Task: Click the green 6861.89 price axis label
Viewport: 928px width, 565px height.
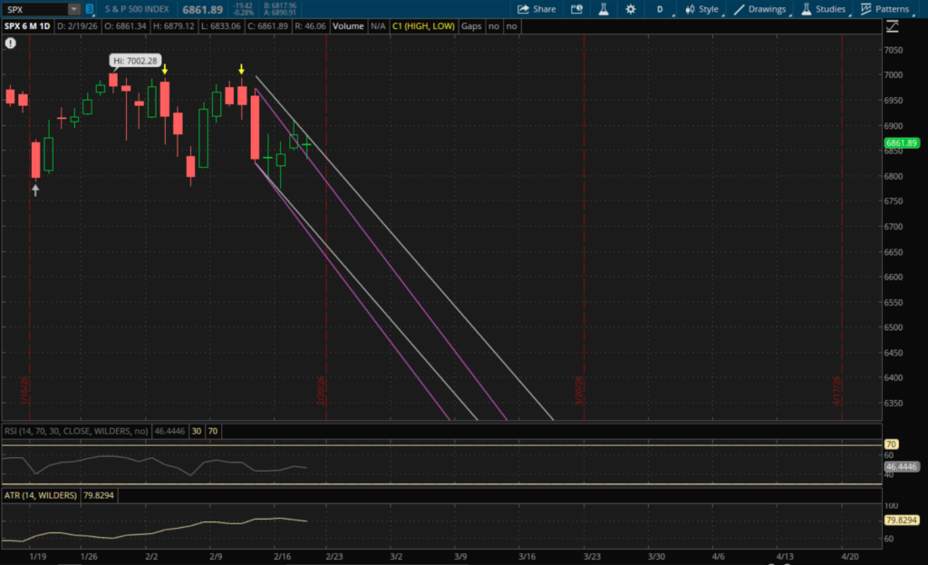Action: (x=902, y=143)
